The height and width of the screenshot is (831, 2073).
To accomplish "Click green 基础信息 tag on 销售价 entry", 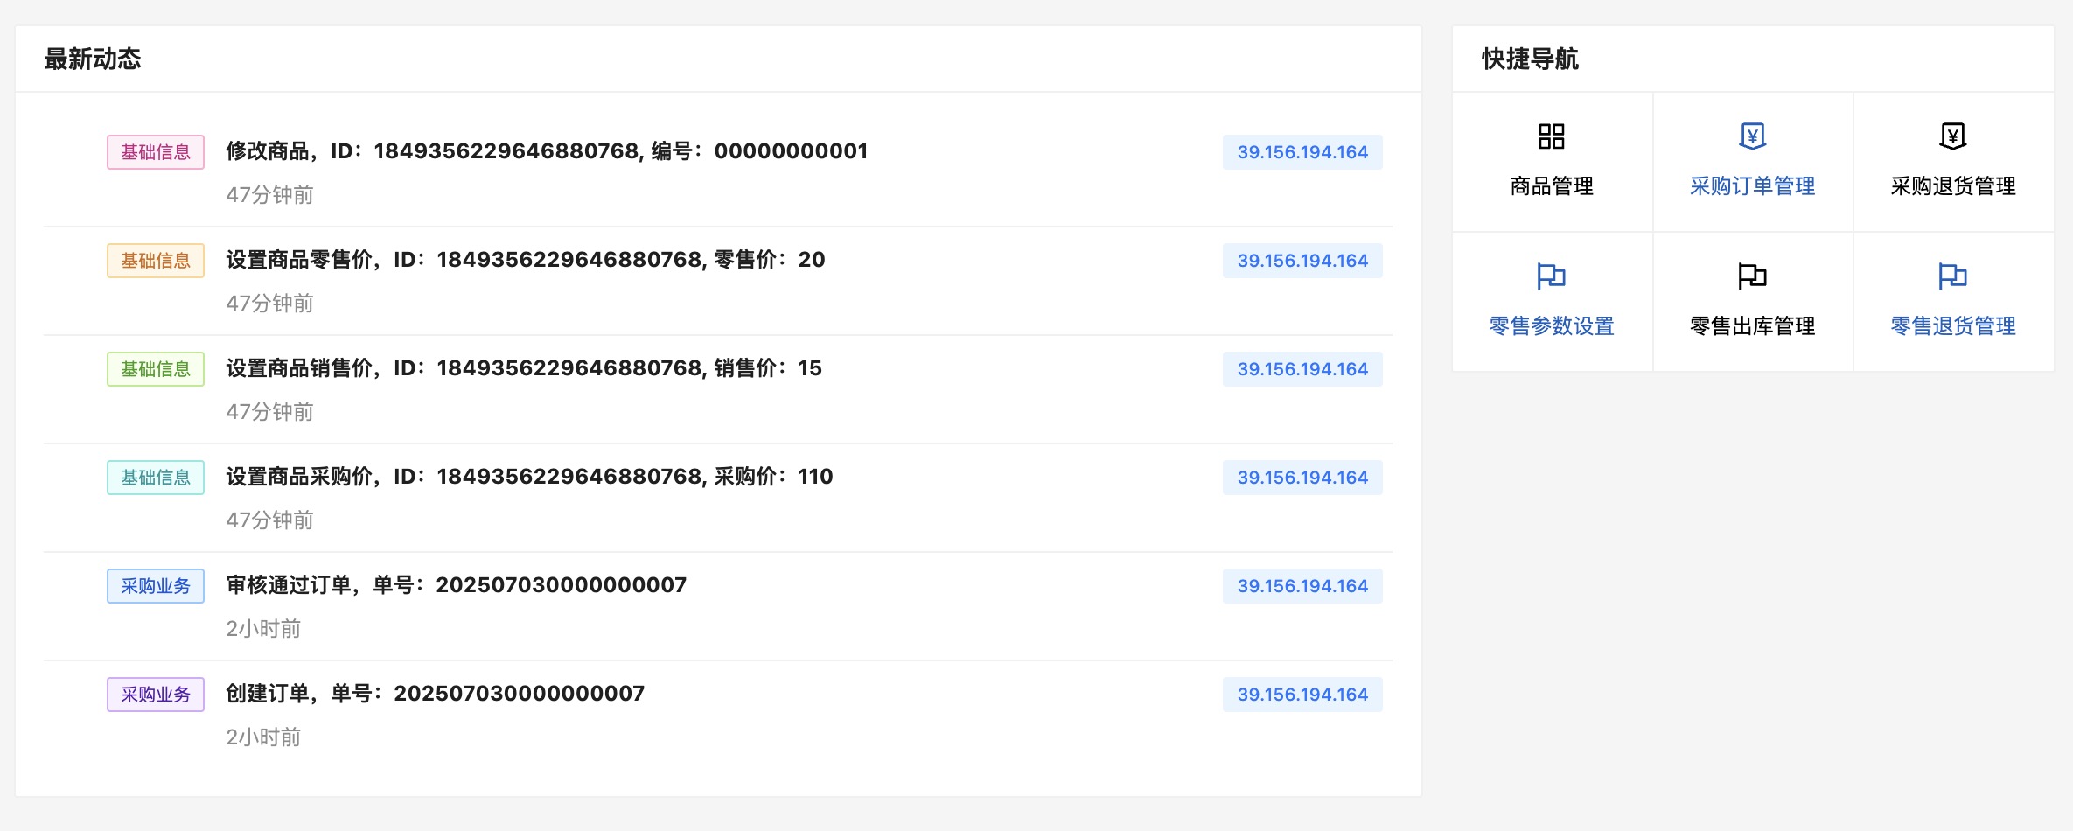I will click(156, 369).
